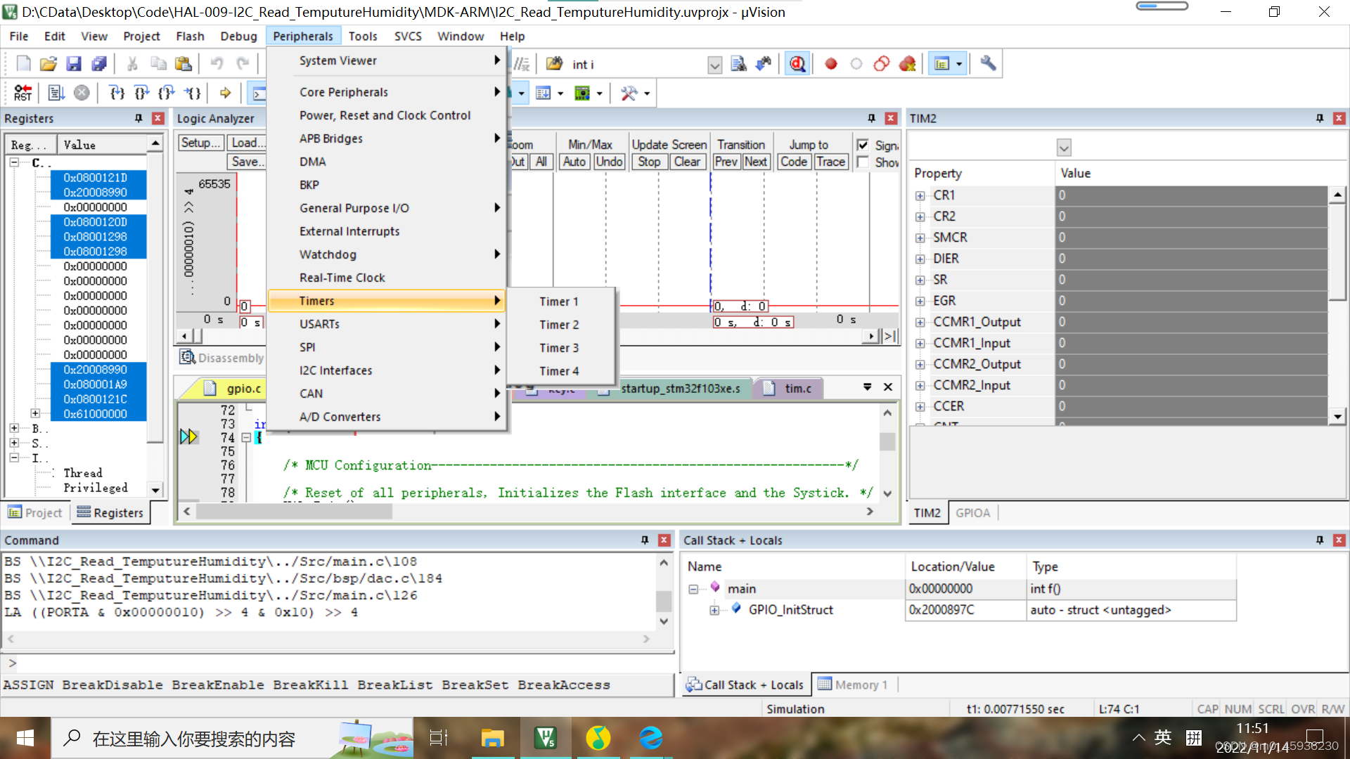The width and height of the screenshot is (1350, 759).
Task: Switch to the GPIOA tab
Action: click(972, 513)
